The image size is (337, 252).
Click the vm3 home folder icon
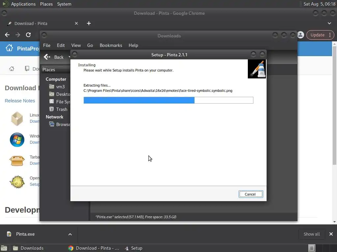click(x=52, y=87)
